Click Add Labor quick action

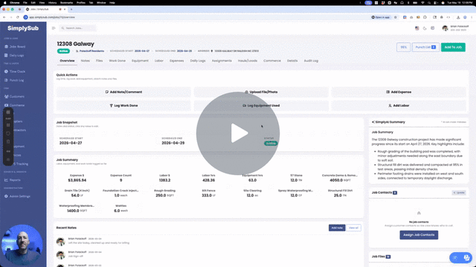click(x=399, y=105)
